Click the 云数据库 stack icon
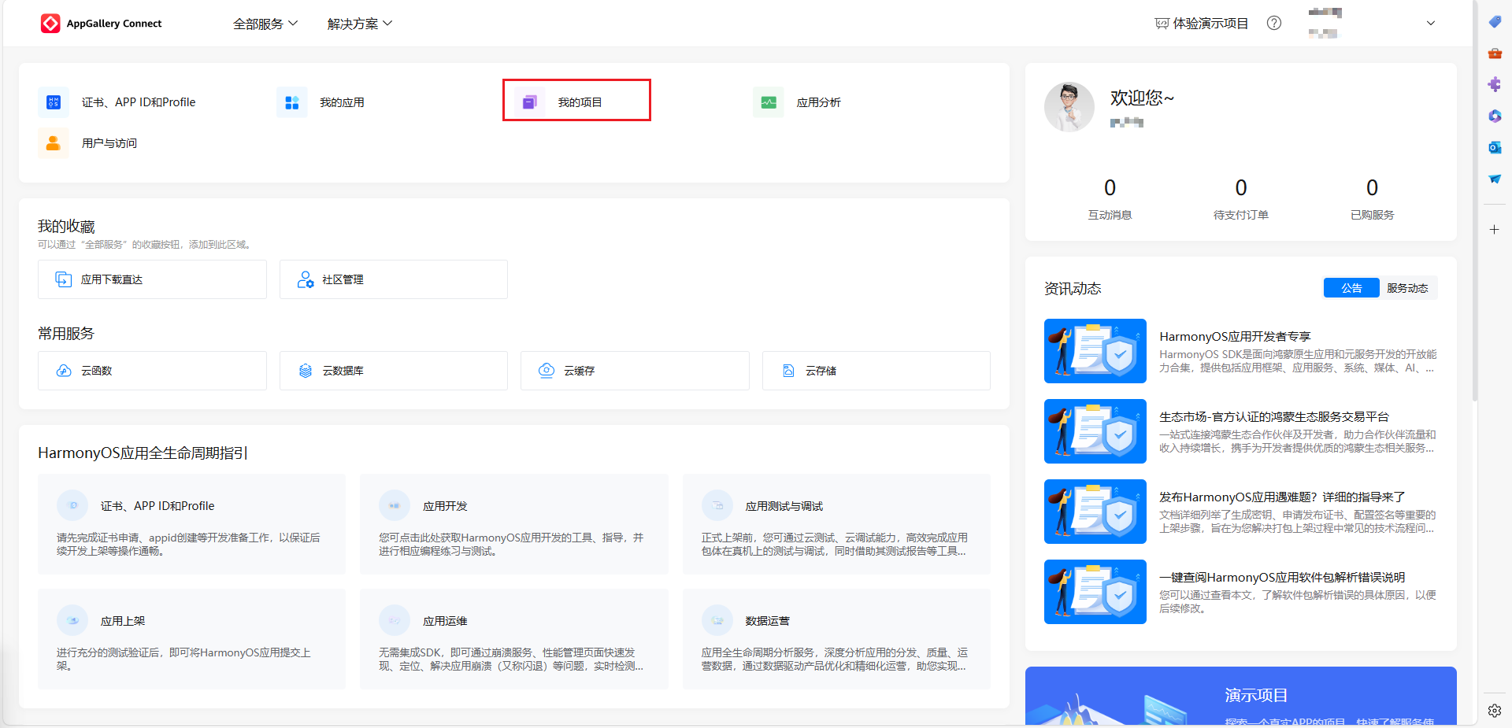The image size is (1512, 728). pyautogui.click(x=306, y=371)
